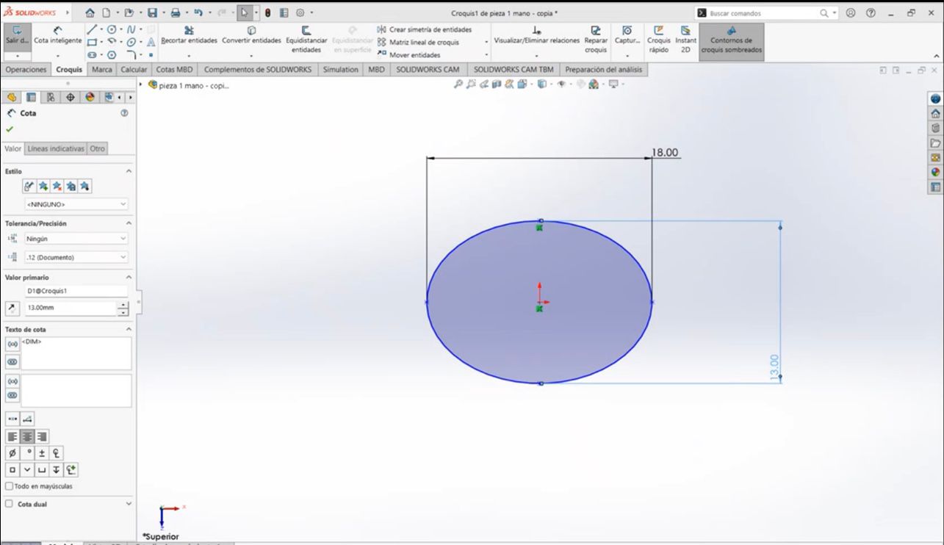Screen dimensions: 944x545
Task: Open the NINGUNO style dropdown
Action: coord(76,204)
